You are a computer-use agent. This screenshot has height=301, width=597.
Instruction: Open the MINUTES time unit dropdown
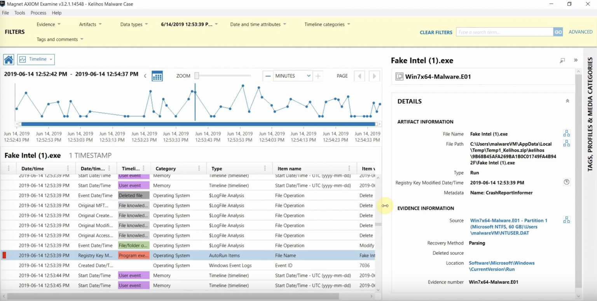(x=293, y=75)
